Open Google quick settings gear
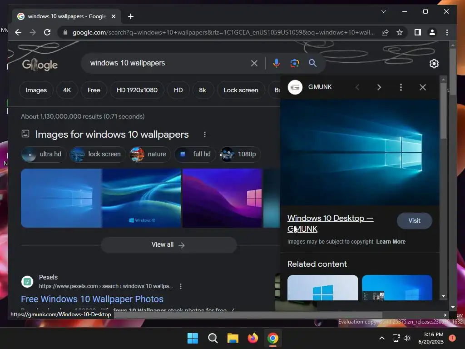The image size is (465, 349). (434, 64)
